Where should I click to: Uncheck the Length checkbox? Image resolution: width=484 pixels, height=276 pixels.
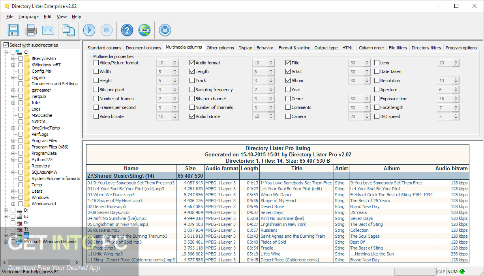coord(192,71)
